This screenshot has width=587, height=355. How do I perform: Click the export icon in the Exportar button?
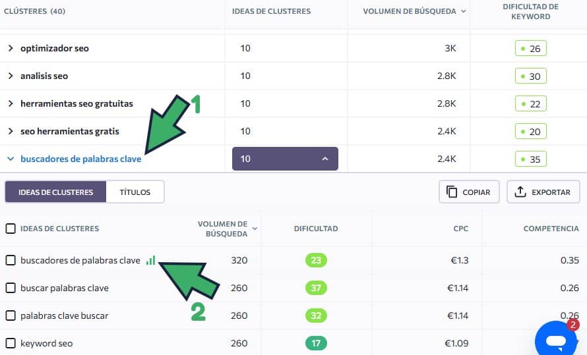pyautogui.click(x=520, y=192)
